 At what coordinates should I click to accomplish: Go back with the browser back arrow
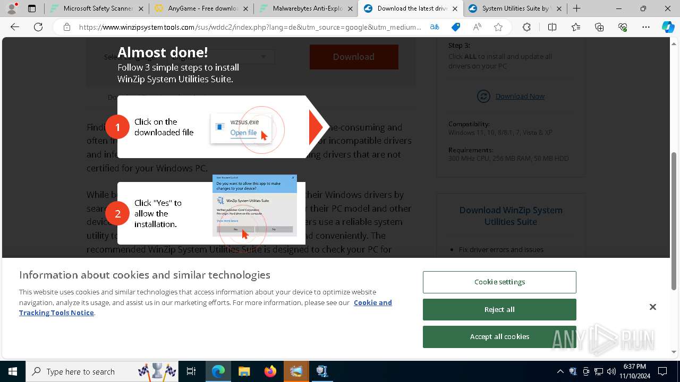click(15, 27)
